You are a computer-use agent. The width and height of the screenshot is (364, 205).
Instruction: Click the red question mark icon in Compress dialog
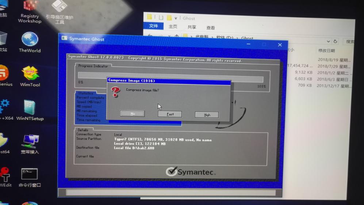coord(115,92)
